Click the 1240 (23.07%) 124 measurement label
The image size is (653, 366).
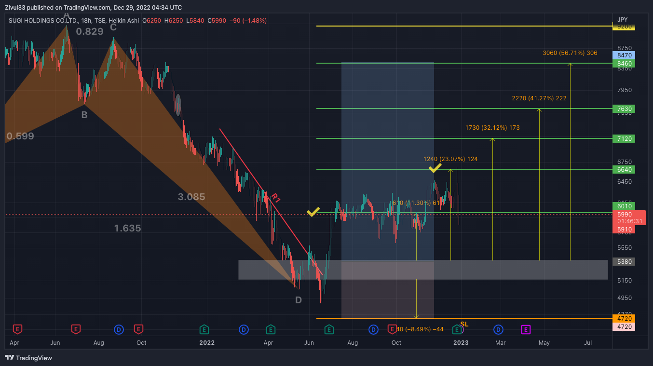[450, 159]
